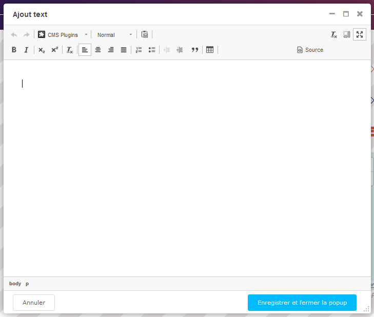This screenshot has height=317, width=374.
Task: Apply subscript formatting
Action: pos(42,50)
